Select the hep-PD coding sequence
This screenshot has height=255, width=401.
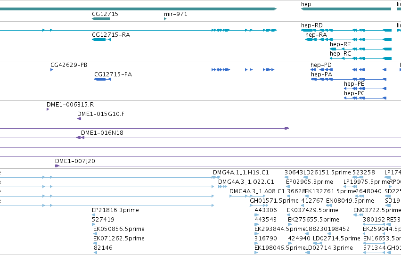tap(348, 70)
